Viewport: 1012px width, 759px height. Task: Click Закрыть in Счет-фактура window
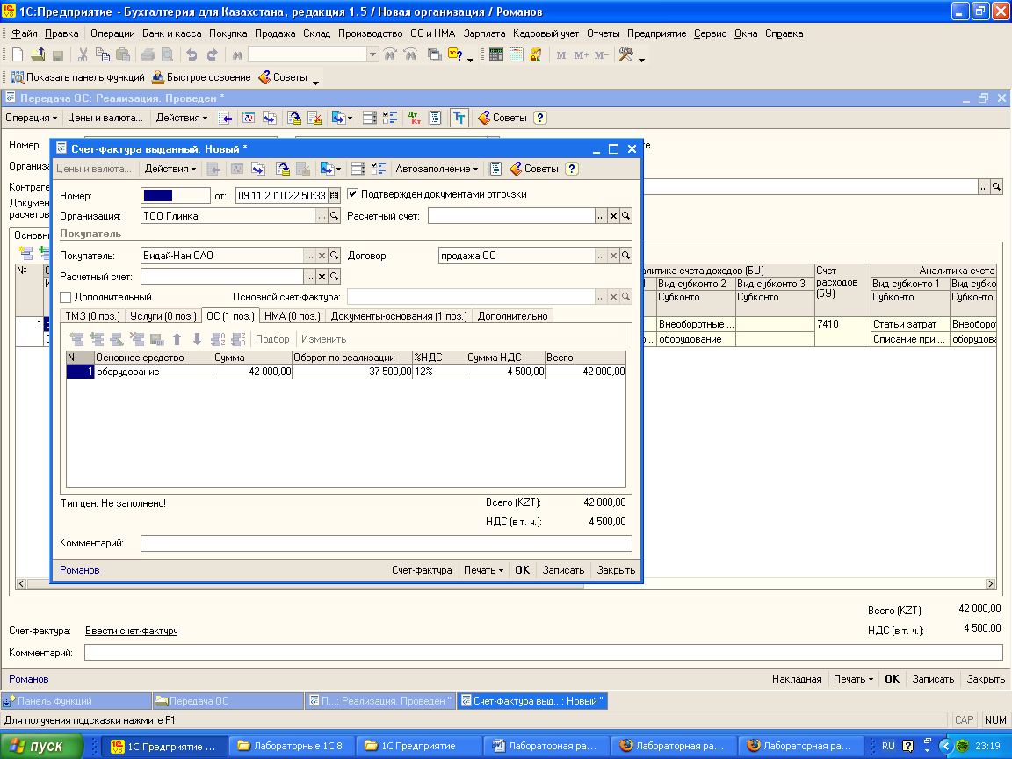click(616, 570)
